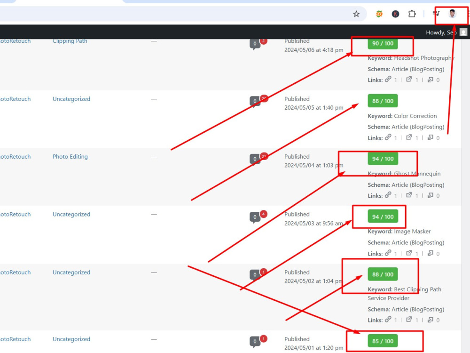Click internal links icon for Headshot Photography
The image size is (470, 353).
388,79
